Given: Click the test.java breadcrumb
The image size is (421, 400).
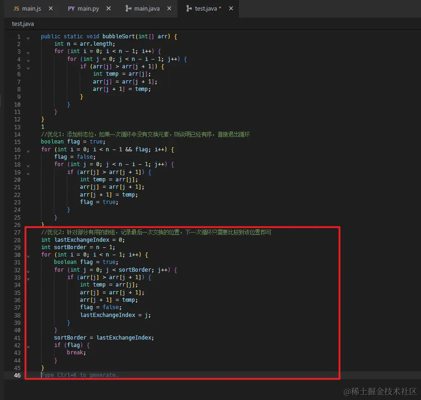Looking at the screenshot, I should [23, 24].
